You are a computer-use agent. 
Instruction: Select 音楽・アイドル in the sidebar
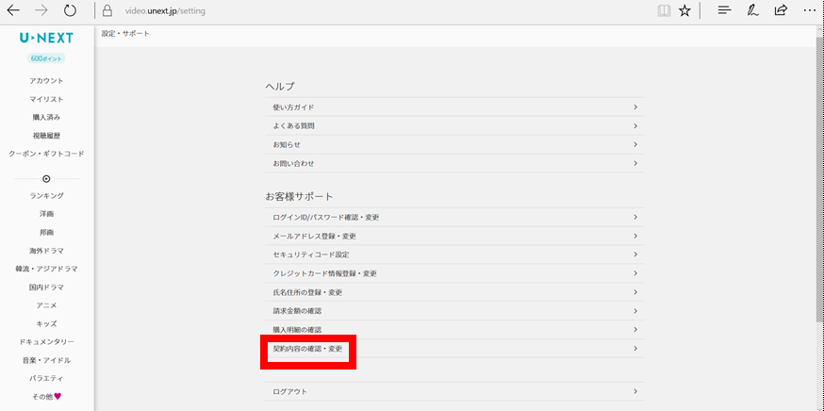[x=46, y=360]
